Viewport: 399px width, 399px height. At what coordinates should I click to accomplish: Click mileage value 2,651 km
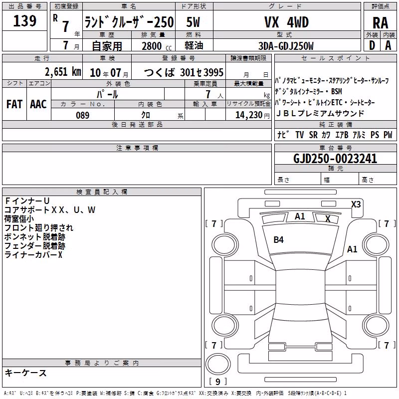pyautogui.click(x=63, y=72)
